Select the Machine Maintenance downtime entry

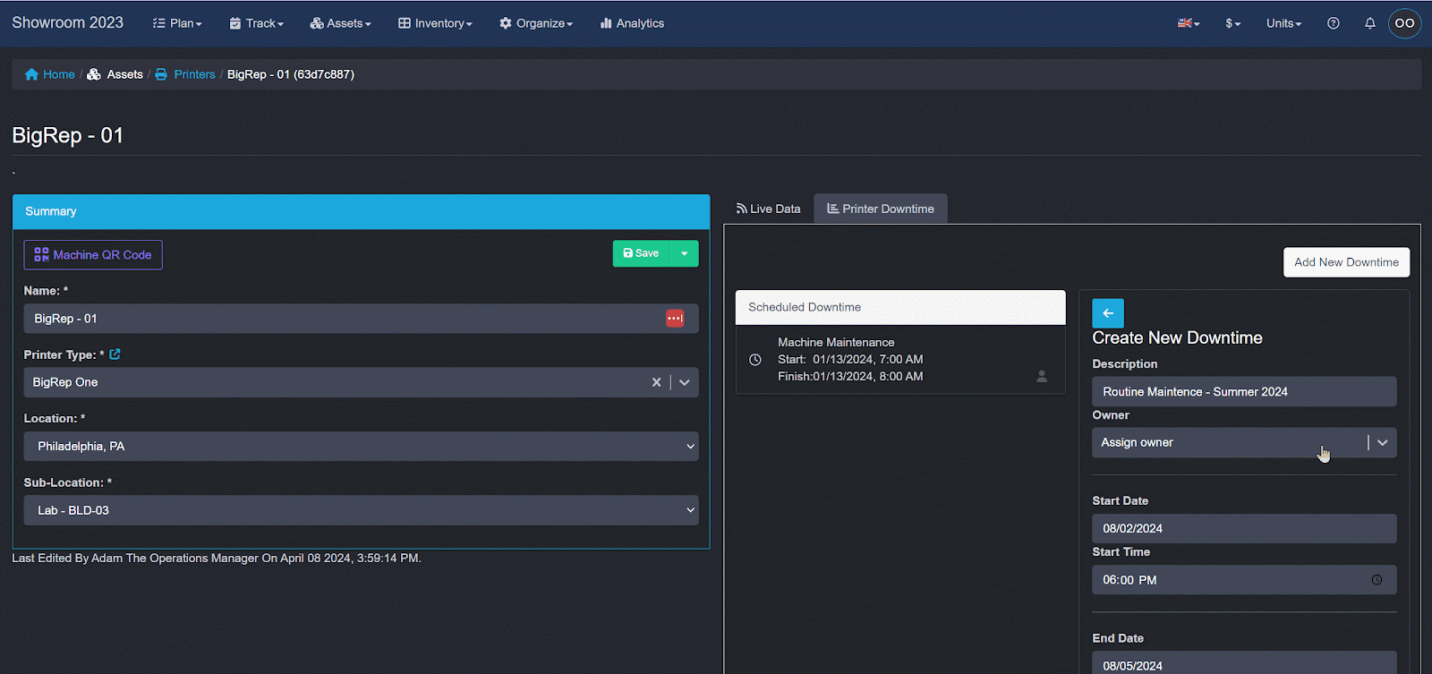(x=900, y=359)
